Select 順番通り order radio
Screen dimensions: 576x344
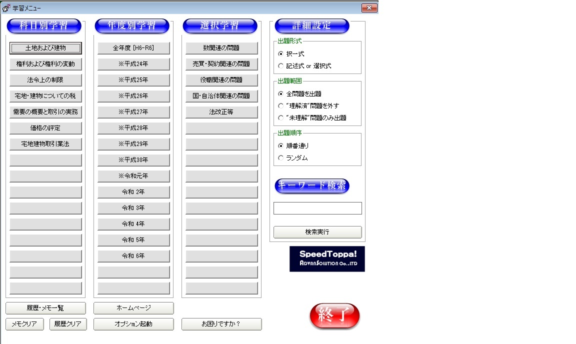click(280, 146)
